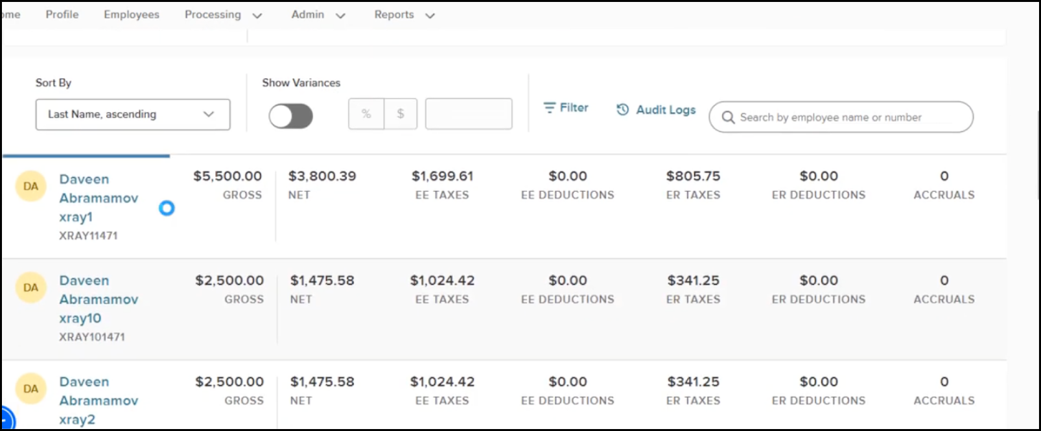Open the Processing menu
Viewport: 1041px width, 431px height.
tap(213, 14)
